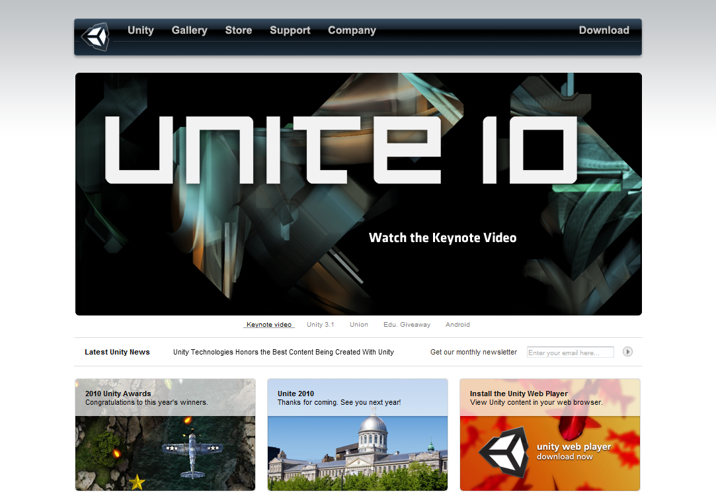Image resolution: width=716 pixels, height=502 pixels.
Task: Click the Unity cube logo in navbar
Action: tap(95, 36)
